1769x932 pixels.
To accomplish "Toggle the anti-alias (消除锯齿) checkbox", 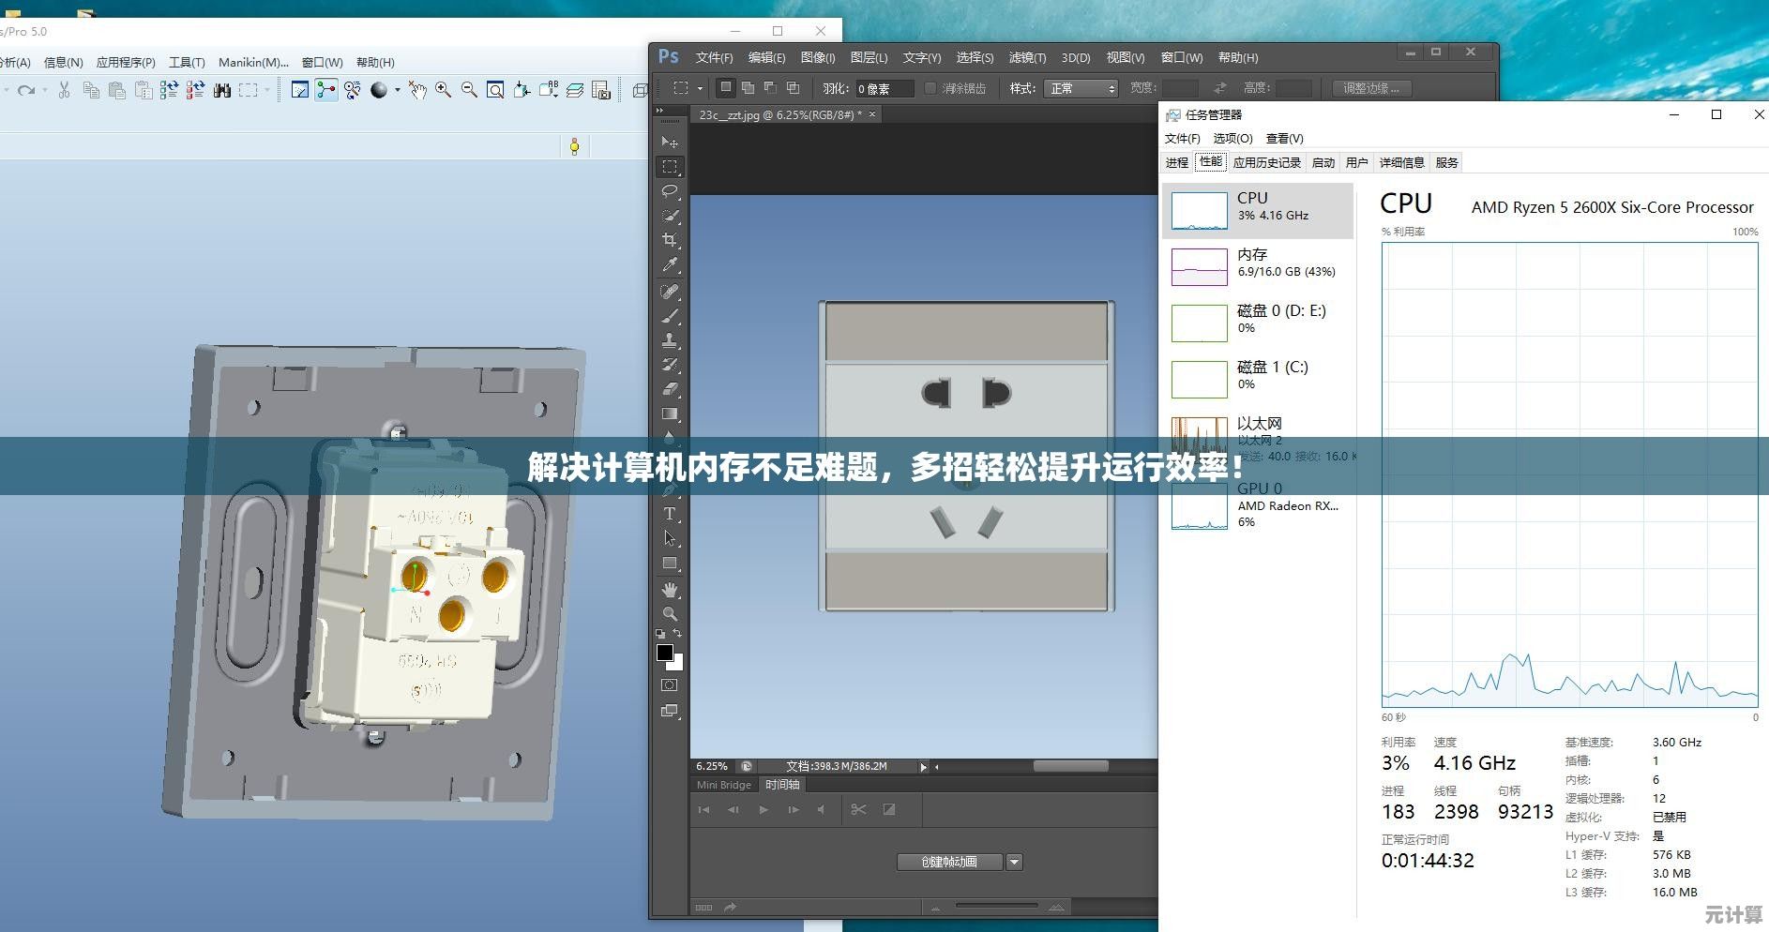I will [x=930, y=88].
